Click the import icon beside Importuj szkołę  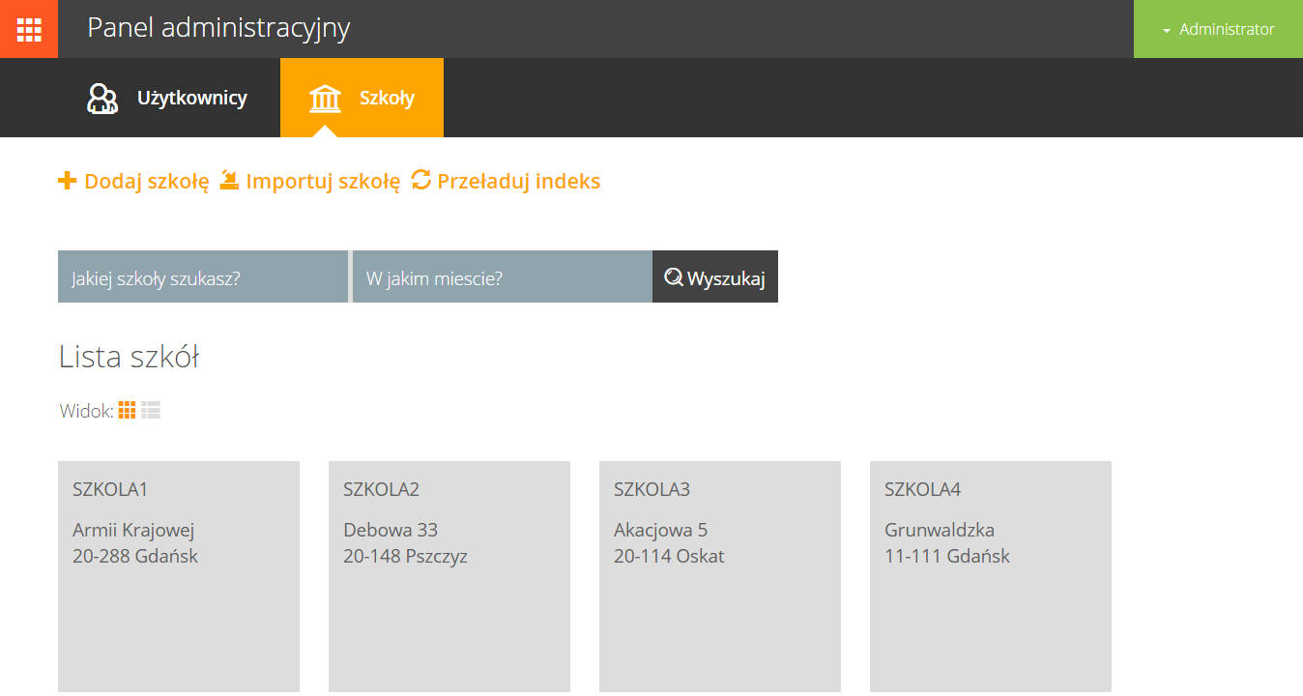tap(229, 180)
